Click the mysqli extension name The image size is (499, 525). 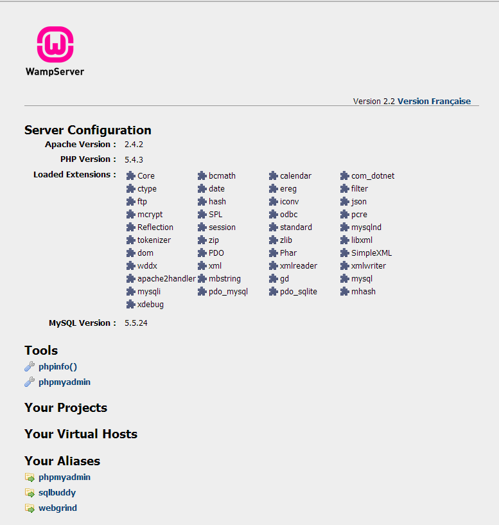(x=149, y=292)
